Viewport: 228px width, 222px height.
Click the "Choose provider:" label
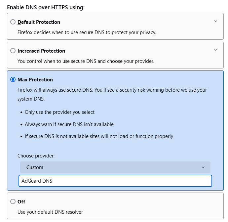coord(36,155)
